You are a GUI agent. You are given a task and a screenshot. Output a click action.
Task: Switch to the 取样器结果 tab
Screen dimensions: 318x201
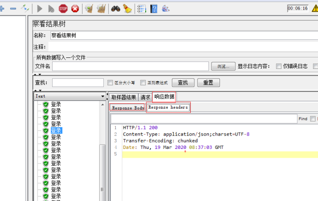pos(124,97)
